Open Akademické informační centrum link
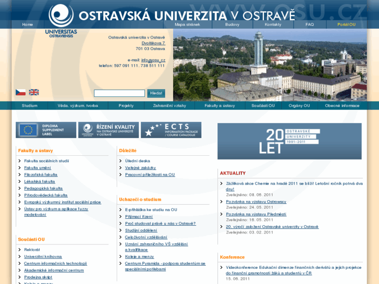 (x=54, y=270)
